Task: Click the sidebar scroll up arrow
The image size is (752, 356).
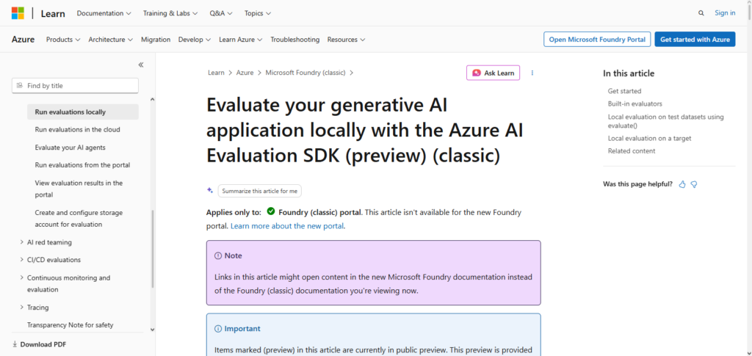Action: [x=153, y=100]
